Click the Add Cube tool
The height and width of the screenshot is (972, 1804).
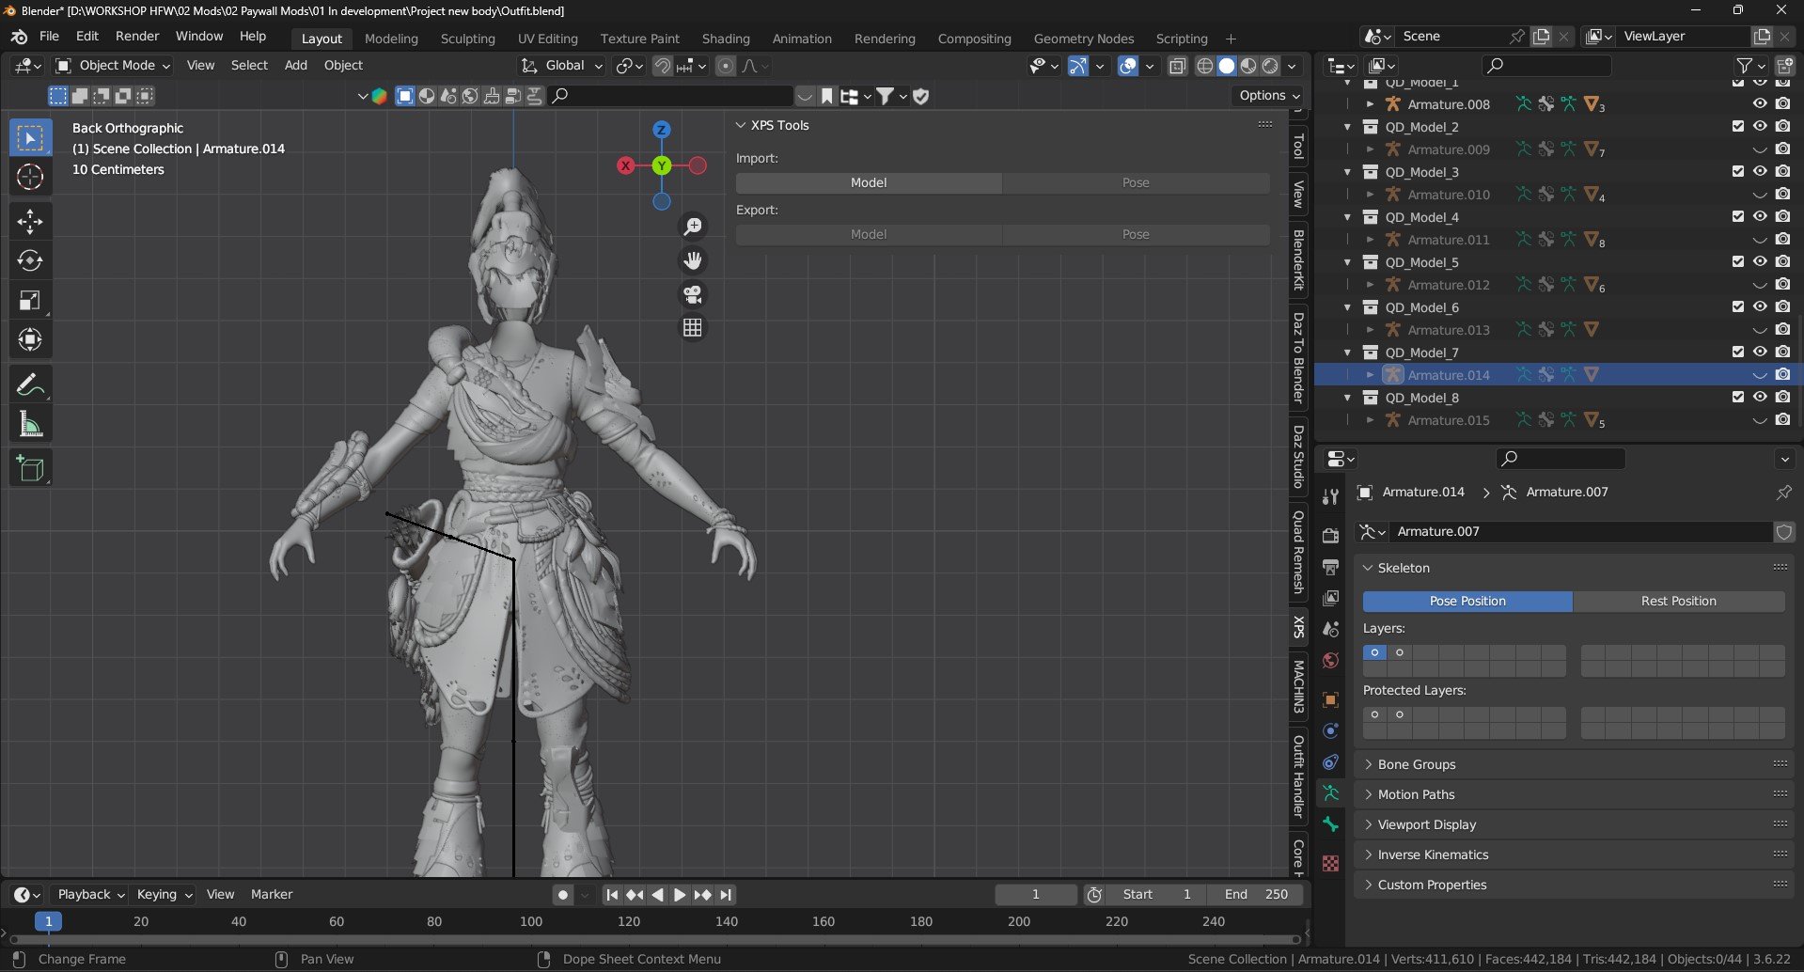click(x=30, y=468)
